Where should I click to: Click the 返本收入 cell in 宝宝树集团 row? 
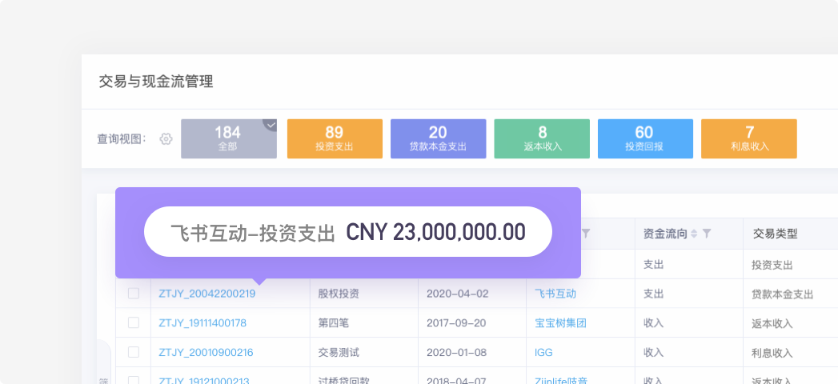[772, 324]
